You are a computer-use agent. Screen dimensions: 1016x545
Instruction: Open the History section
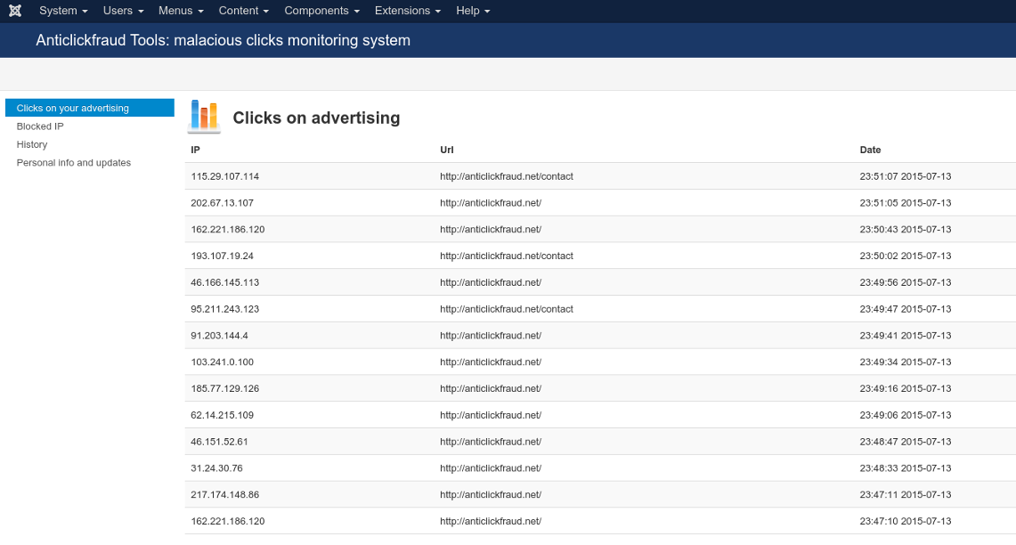[32, 144]
